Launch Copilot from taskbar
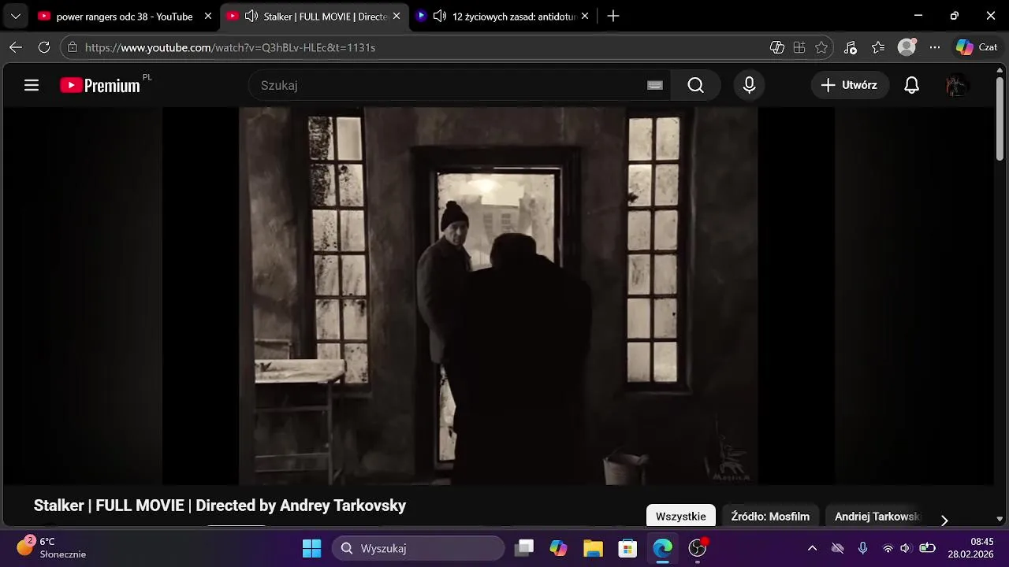Viewport: 1009px width, 567px height. (559, 548)
